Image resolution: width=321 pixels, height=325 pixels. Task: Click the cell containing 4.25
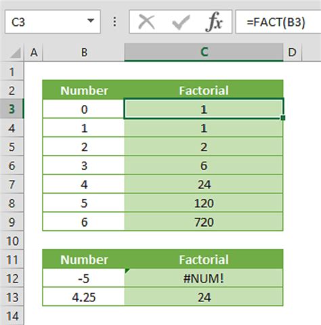point(83,297)
